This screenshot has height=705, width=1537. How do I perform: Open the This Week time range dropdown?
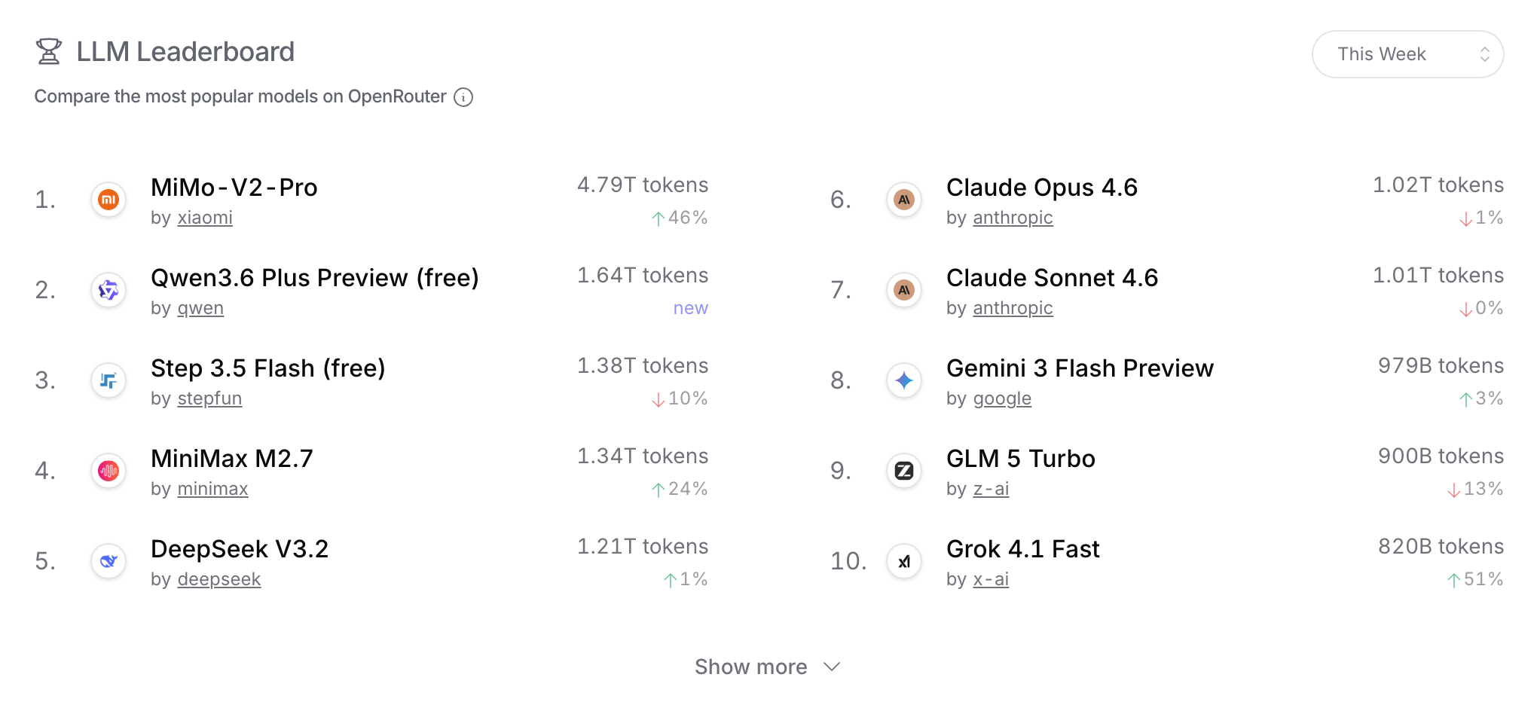(1407, 54)
